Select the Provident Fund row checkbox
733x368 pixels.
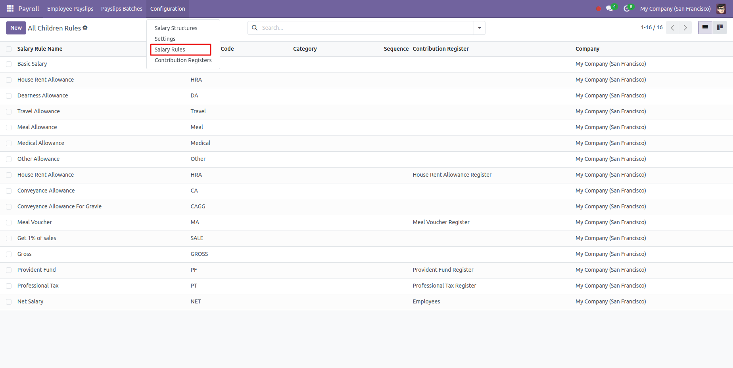click(x=9, y=270)
